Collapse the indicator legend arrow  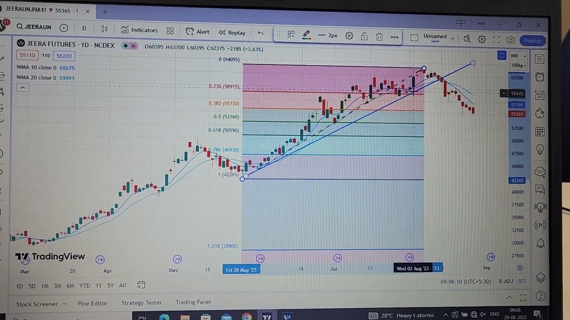[x=22, y=88]
